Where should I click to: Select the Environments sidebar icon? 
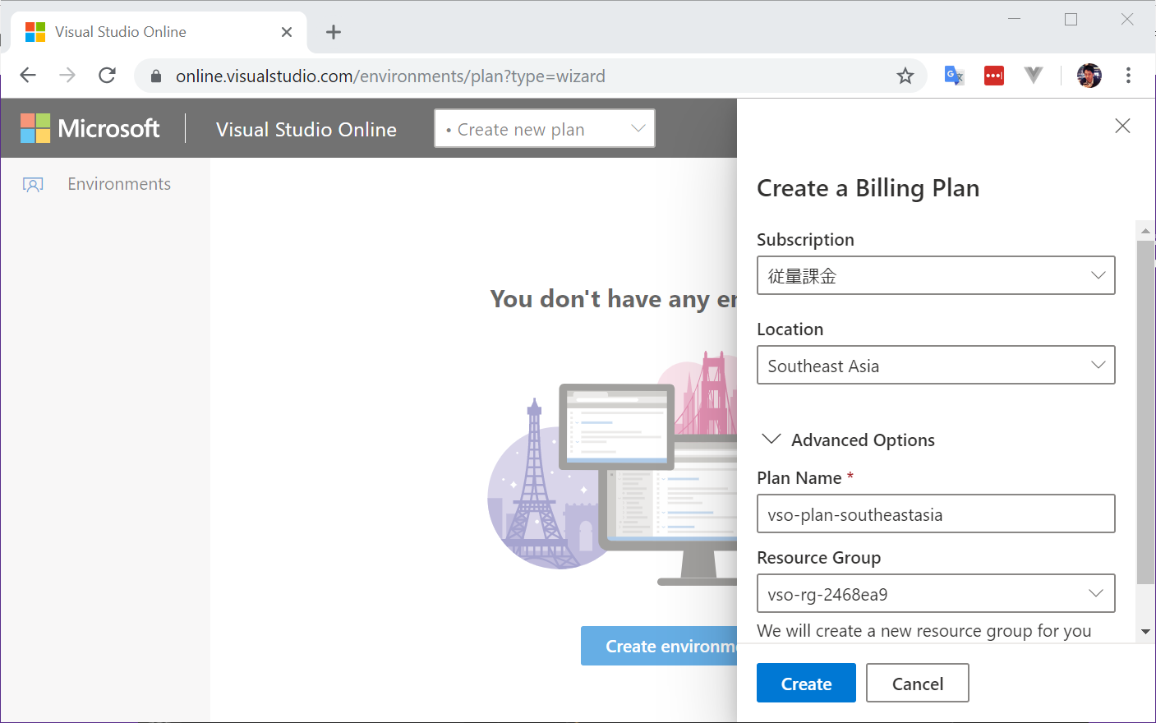point(33,184)
